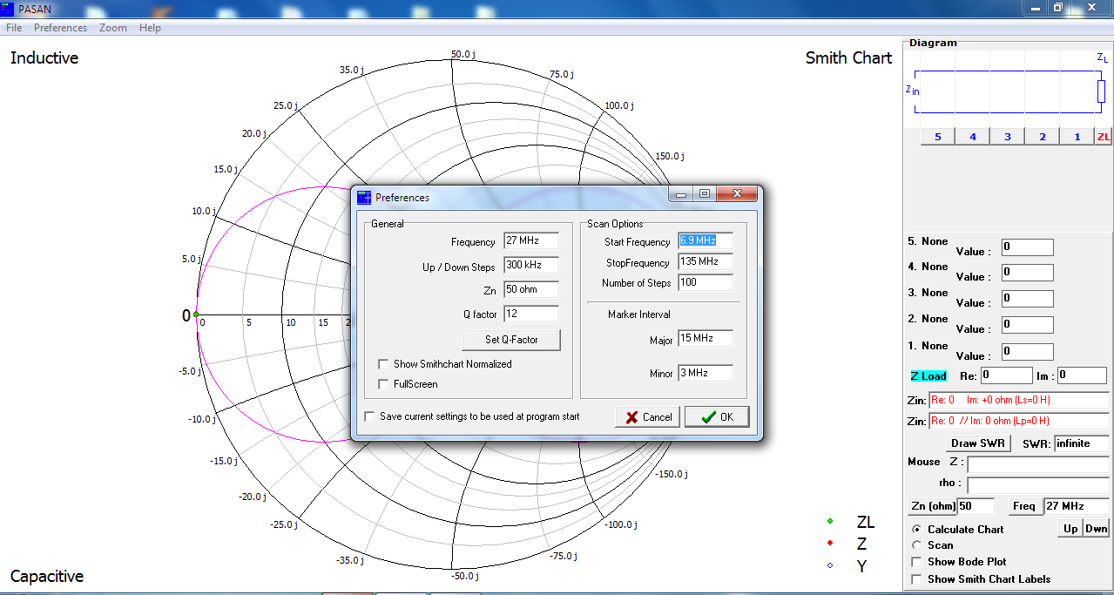Edit the Major marker interval field
This screenshot has width=1114, height=595.
[705, 338]
